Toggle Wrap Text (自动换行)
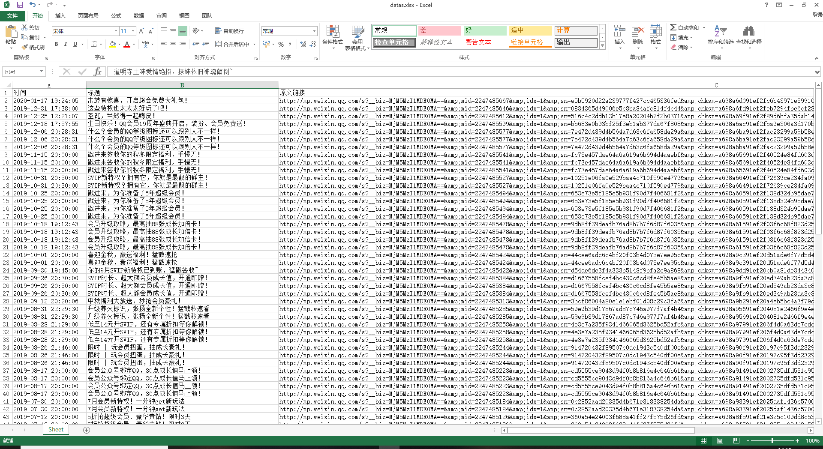 230,31
